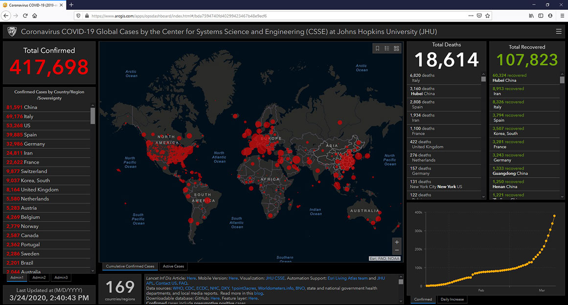Open a new browser tab with plus
This screenshot has height=305, width=568.
71,5
